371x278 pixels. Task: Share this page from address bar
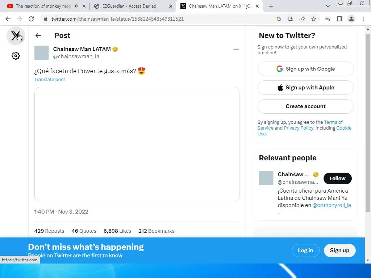point(302,19)
